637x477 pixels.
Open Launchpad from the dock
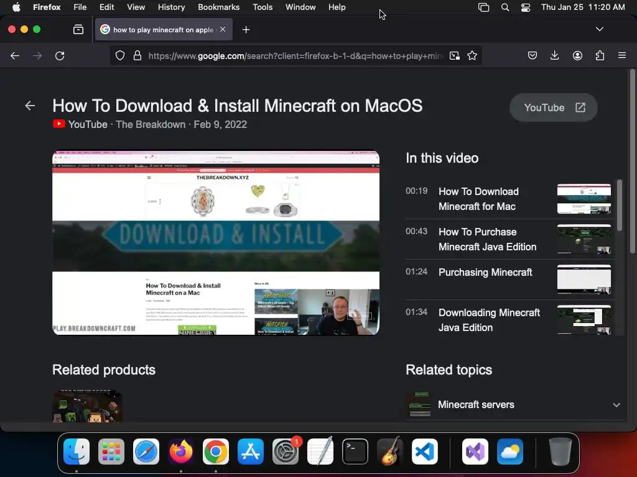pyautogui.click(x=111, y=452)
